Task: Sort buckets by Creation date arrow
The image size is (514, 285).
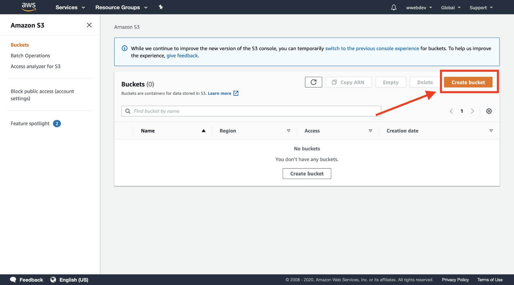Action: click(x=491, y=131)
